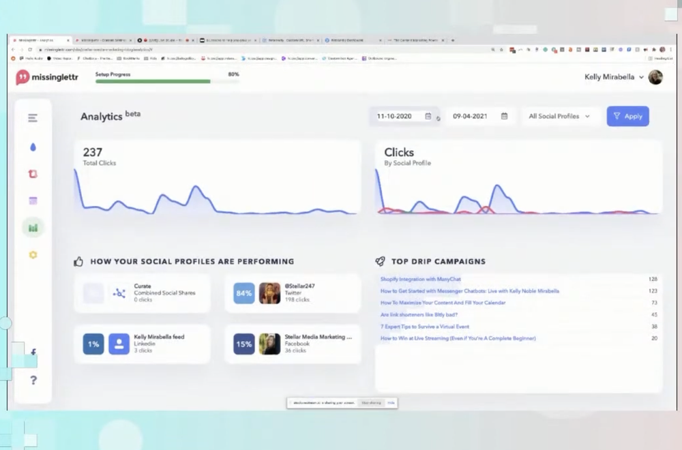Viewport: 682px width, 450px height.
Task: Toggle the sidebar hamburger menu icon
Action: [33, 118]
